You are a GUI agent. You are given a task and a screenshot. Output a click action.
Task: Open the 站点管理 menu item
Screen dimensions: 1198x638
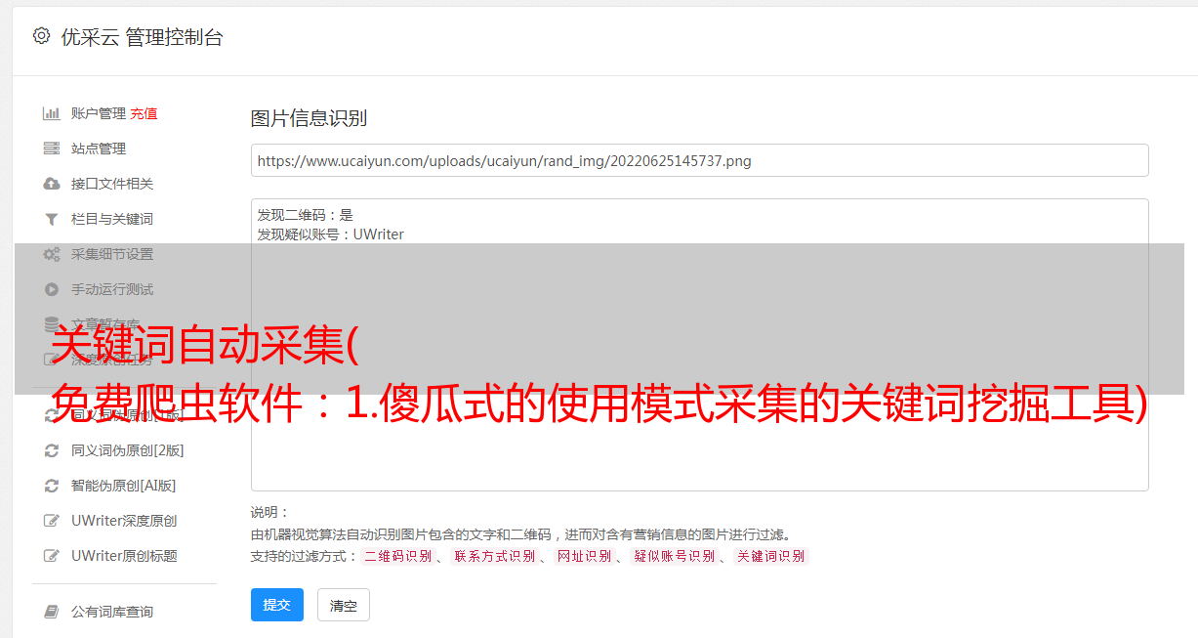point(99,149)
